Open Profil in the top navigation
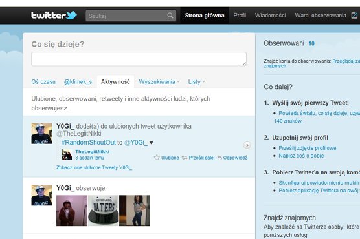 tap(240, 16)
